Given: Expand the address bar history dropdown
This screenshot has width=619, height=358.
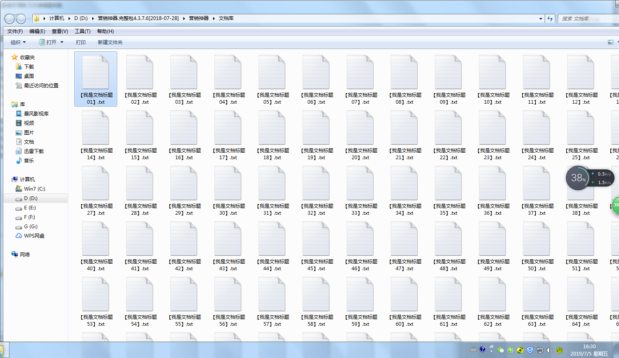Looking at the screenshot, I should point(541,19).
